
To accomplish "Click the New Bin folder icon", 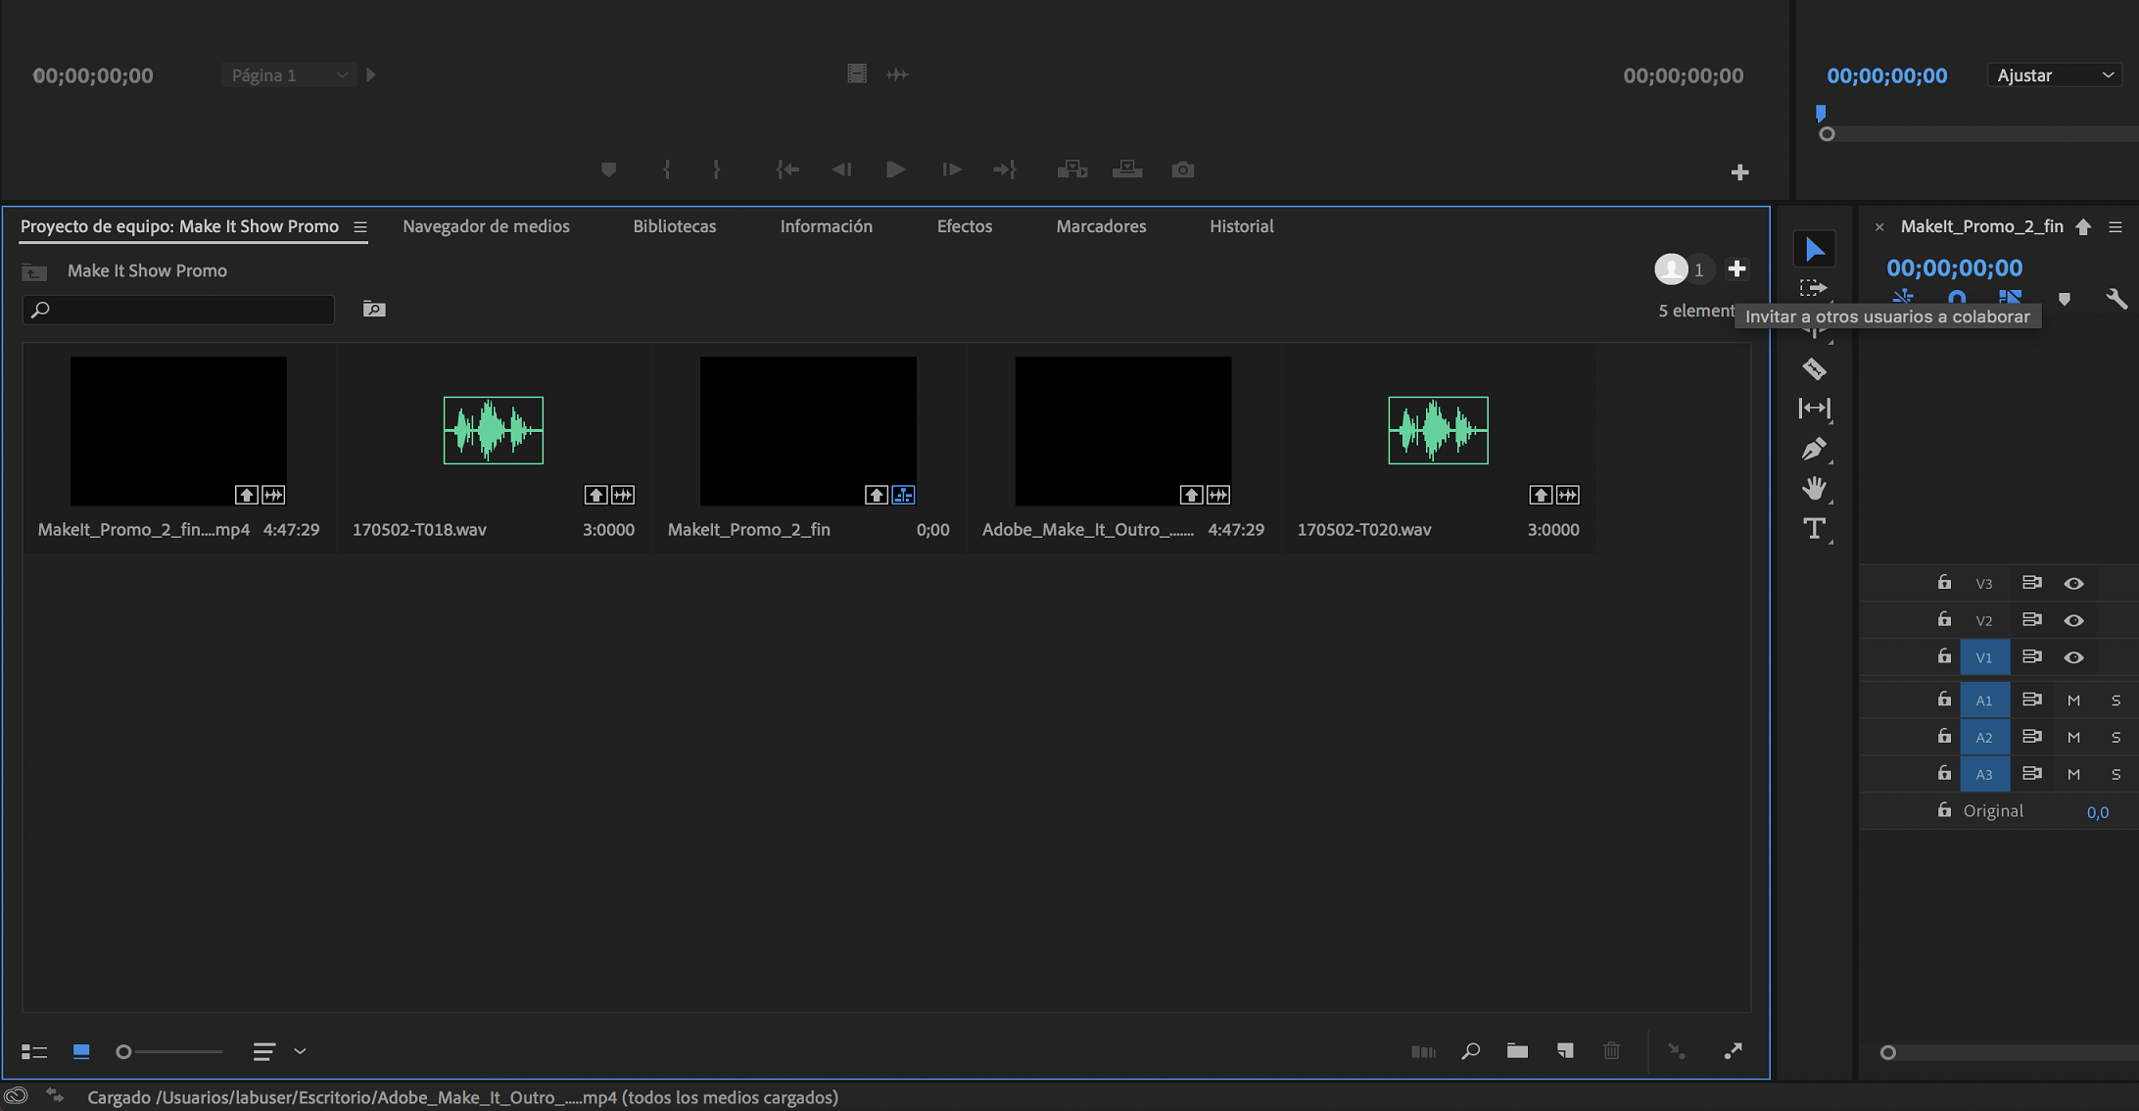I will [1517, 1051].
